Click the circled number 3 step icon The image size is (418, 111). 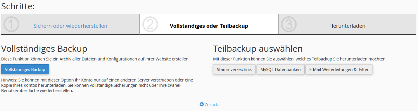[289, 24]
